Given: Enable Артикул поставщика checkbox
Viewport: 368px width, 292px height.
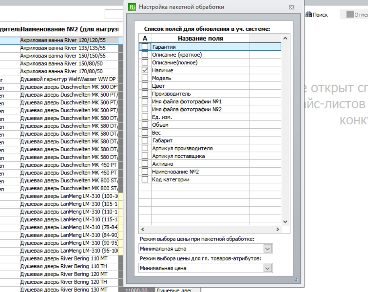Looking at the screenshot, I should point(145,156).
